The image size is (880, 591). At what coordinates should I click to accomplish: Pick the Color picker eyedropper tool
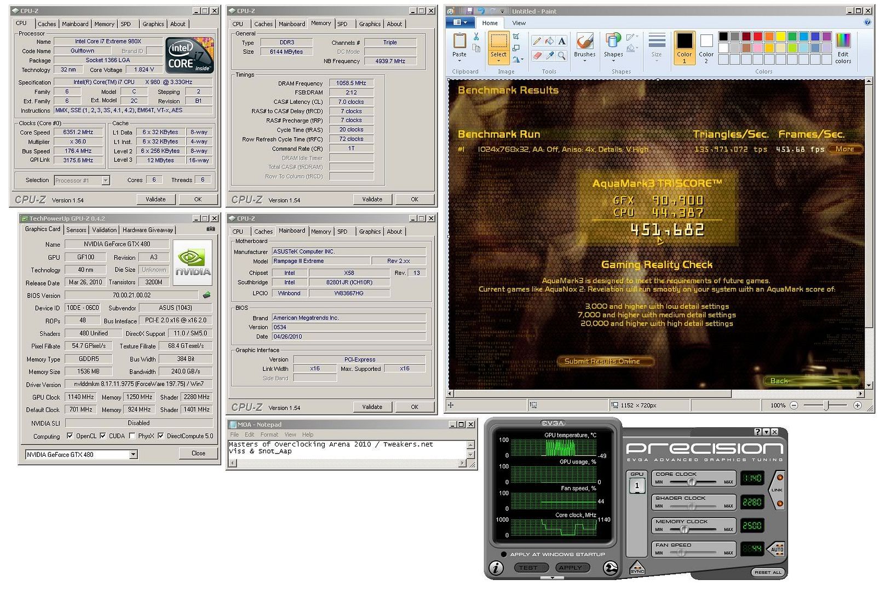point(549,55)
